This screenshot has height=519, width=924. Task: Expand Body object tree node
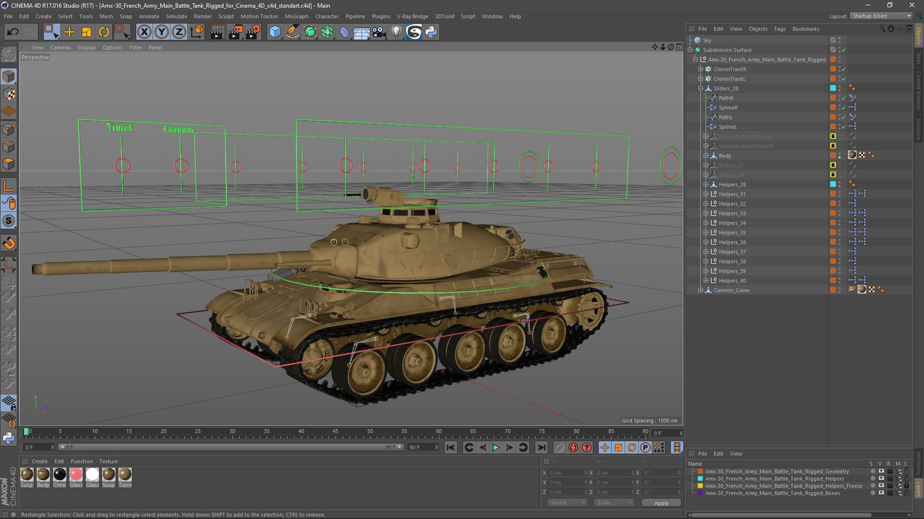[706, 156]
